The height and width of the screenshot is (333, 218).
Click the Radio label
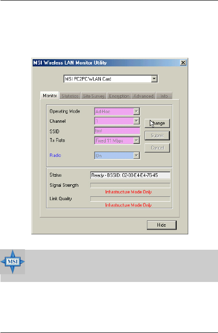[x=55, y=155]
